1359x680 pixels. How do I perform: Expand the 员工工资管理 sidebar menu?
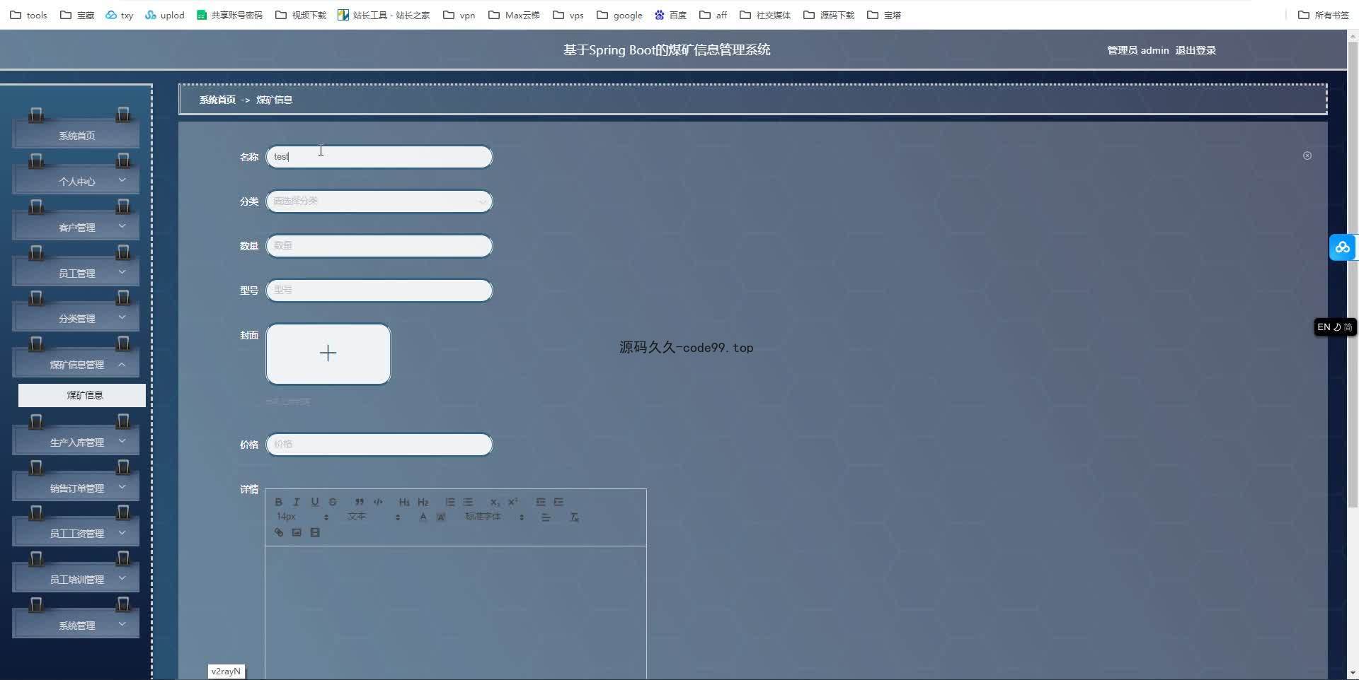point(76,534)
